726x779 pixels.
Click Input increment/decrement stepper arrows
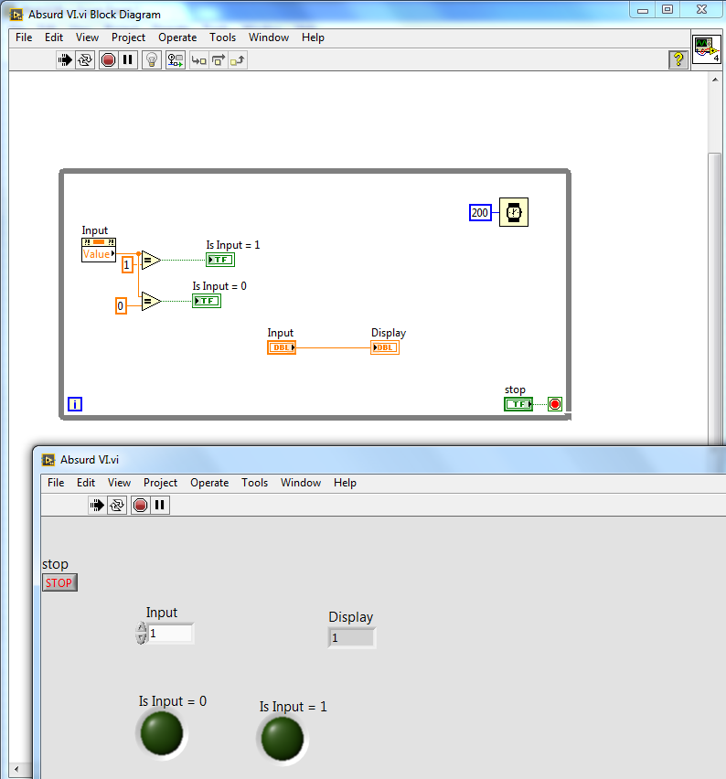(141, 634)
